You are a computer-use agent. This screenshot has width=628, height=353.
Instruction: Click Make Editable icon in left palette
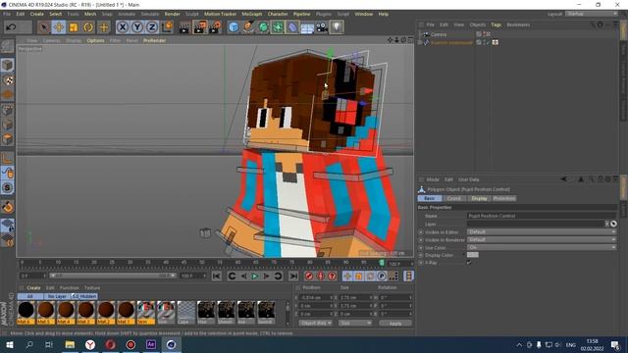point(7,46)
